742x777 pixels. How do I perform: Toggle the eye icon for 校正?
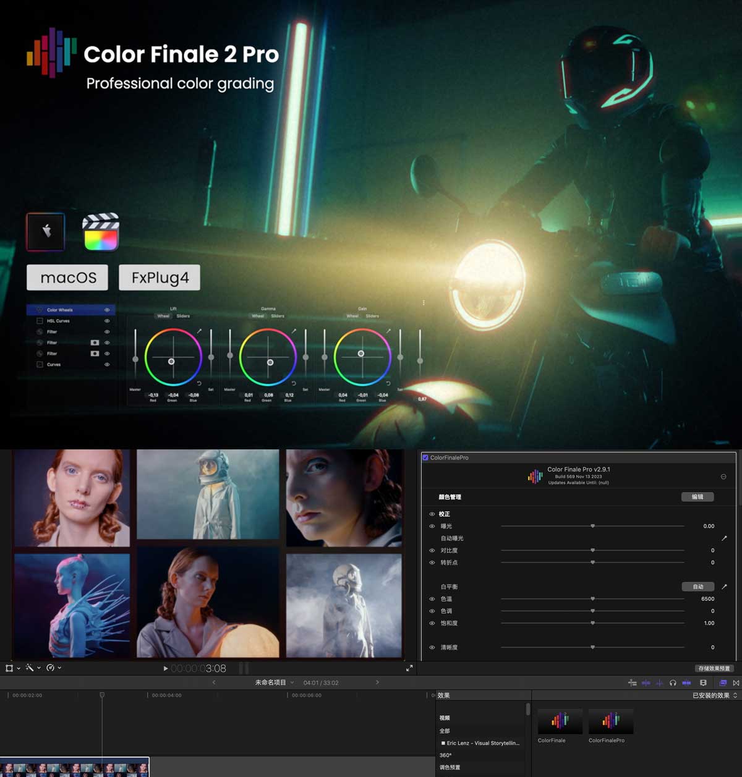[x=432, y=514]
